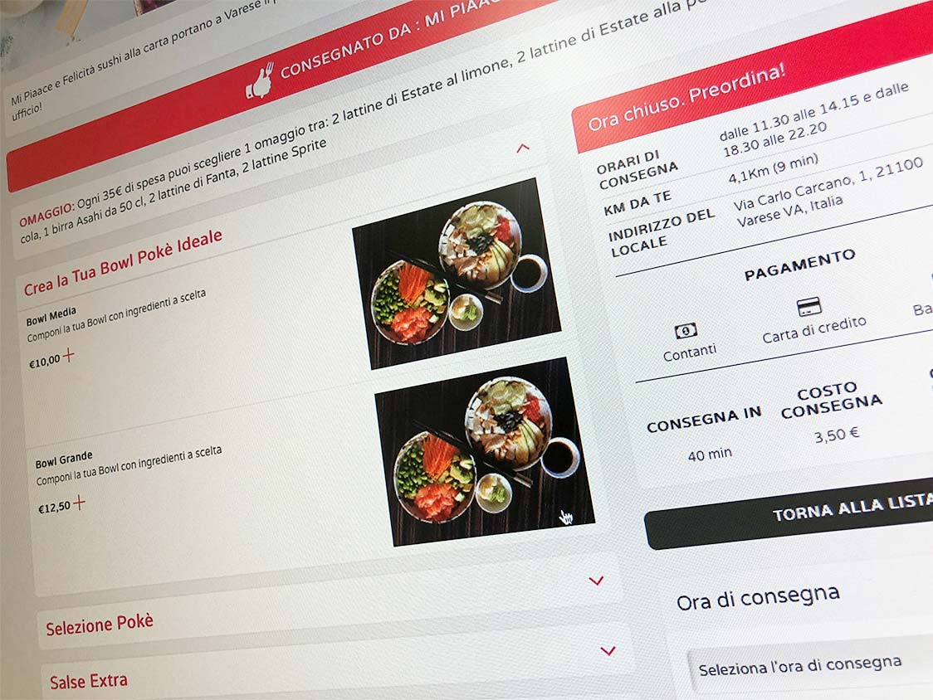This screenshot has width=933, height=700.
Task: Click the thumbs-up fork logo icon
Action: 260,81
